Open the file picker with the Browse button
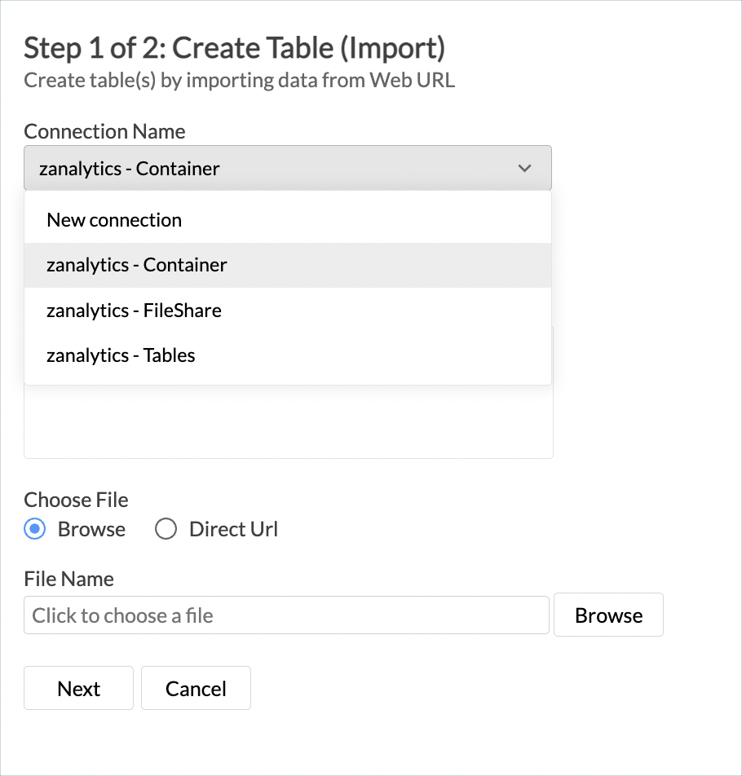This screenshot has width=742, height=776. (x=608, y=615)
